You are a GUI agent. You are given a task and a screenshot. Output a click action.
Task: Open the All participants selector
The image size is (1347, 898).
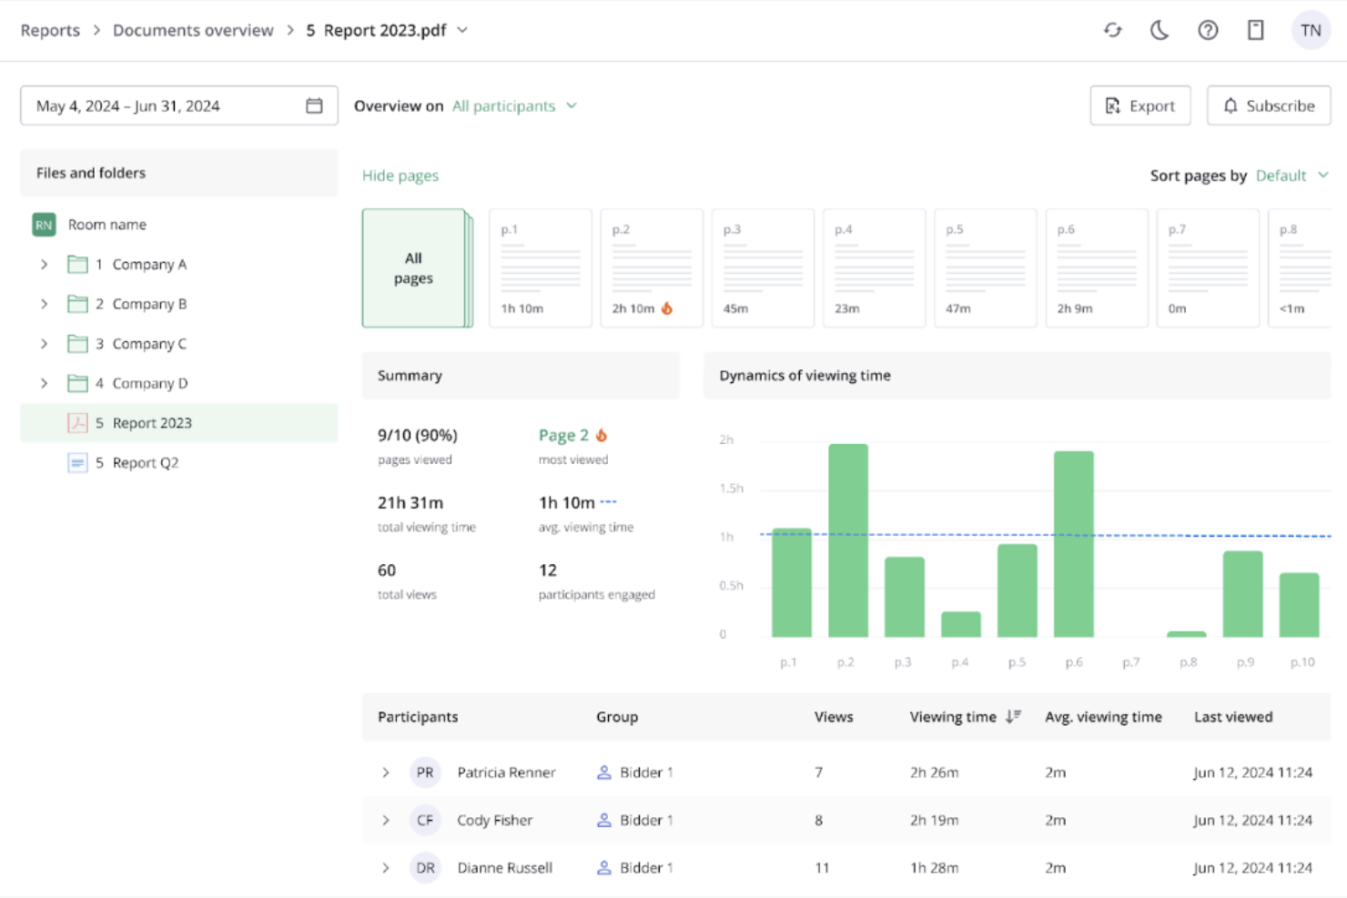514,106
